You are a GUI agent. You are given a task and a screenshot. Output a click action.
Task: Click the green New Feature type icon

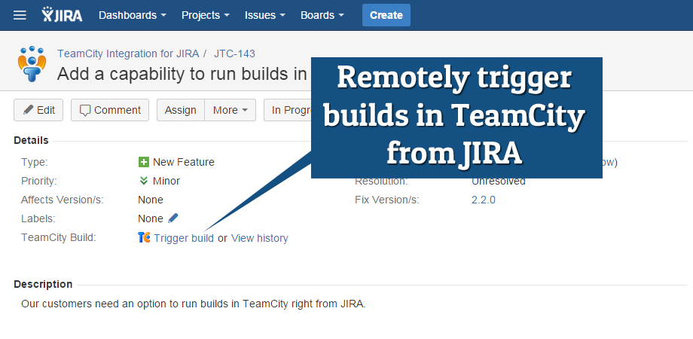click(x=143, y=162)
